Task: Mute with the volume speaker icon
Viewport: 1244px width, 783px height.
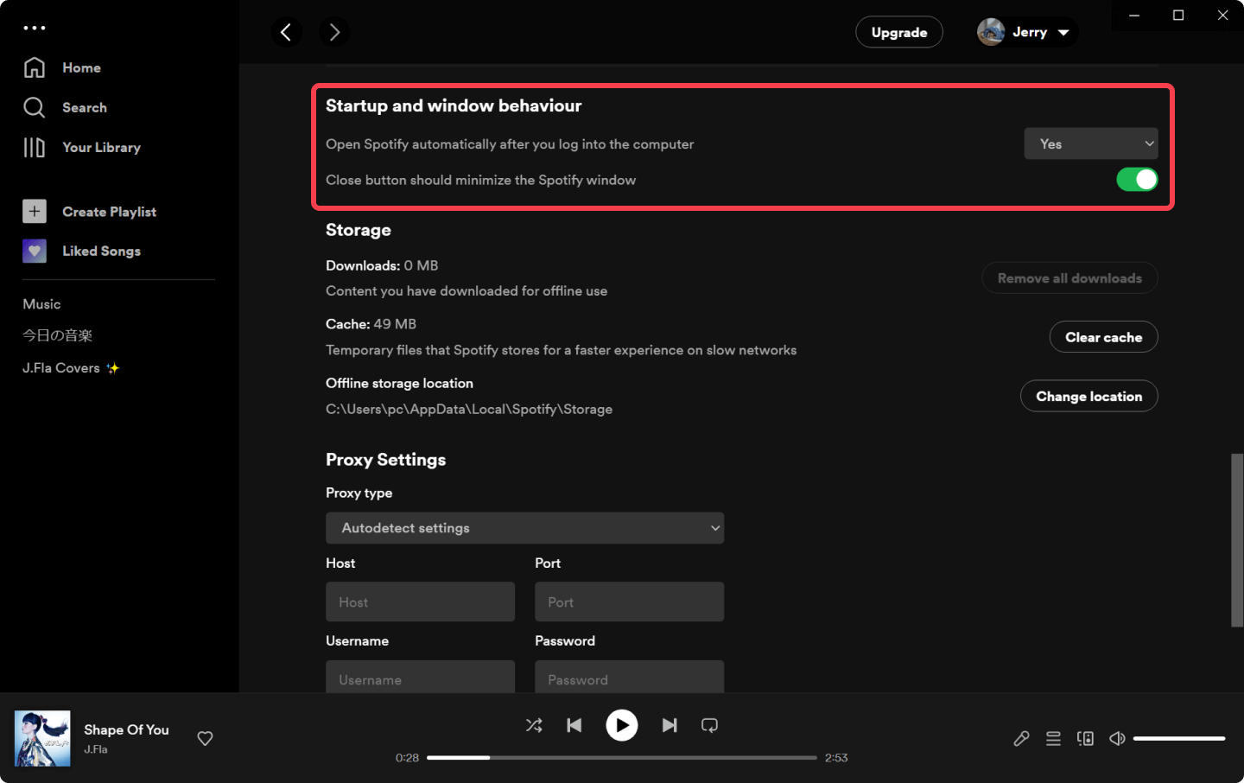Action: pyautogui.click(x=1117, y=738)
